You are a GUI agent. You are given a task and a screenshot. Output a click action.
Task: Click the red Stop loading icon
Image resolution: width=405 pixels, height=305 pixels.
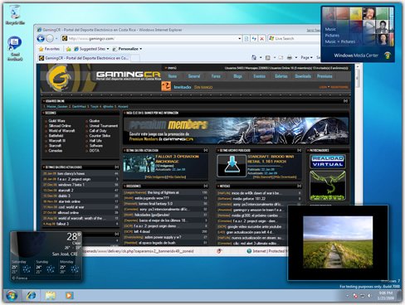pyautogui.click(x=261, y=39)
